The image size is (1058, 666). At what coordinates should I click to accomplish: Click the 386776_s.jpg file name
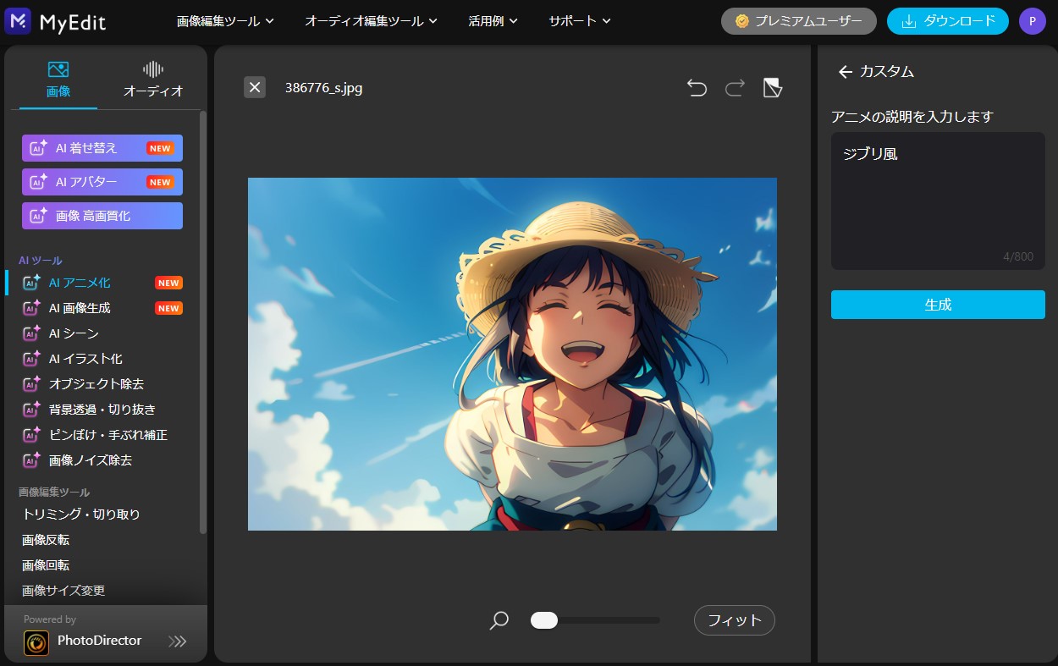324,87
